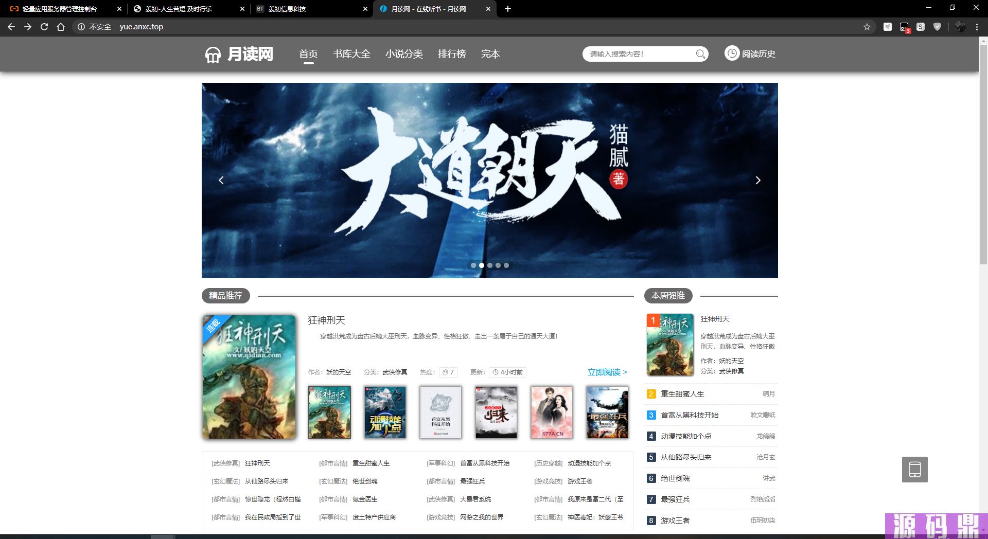Select the fourth banner pagination dot
The width and height of the screenshot is (988, 539).
coord(498,265)
